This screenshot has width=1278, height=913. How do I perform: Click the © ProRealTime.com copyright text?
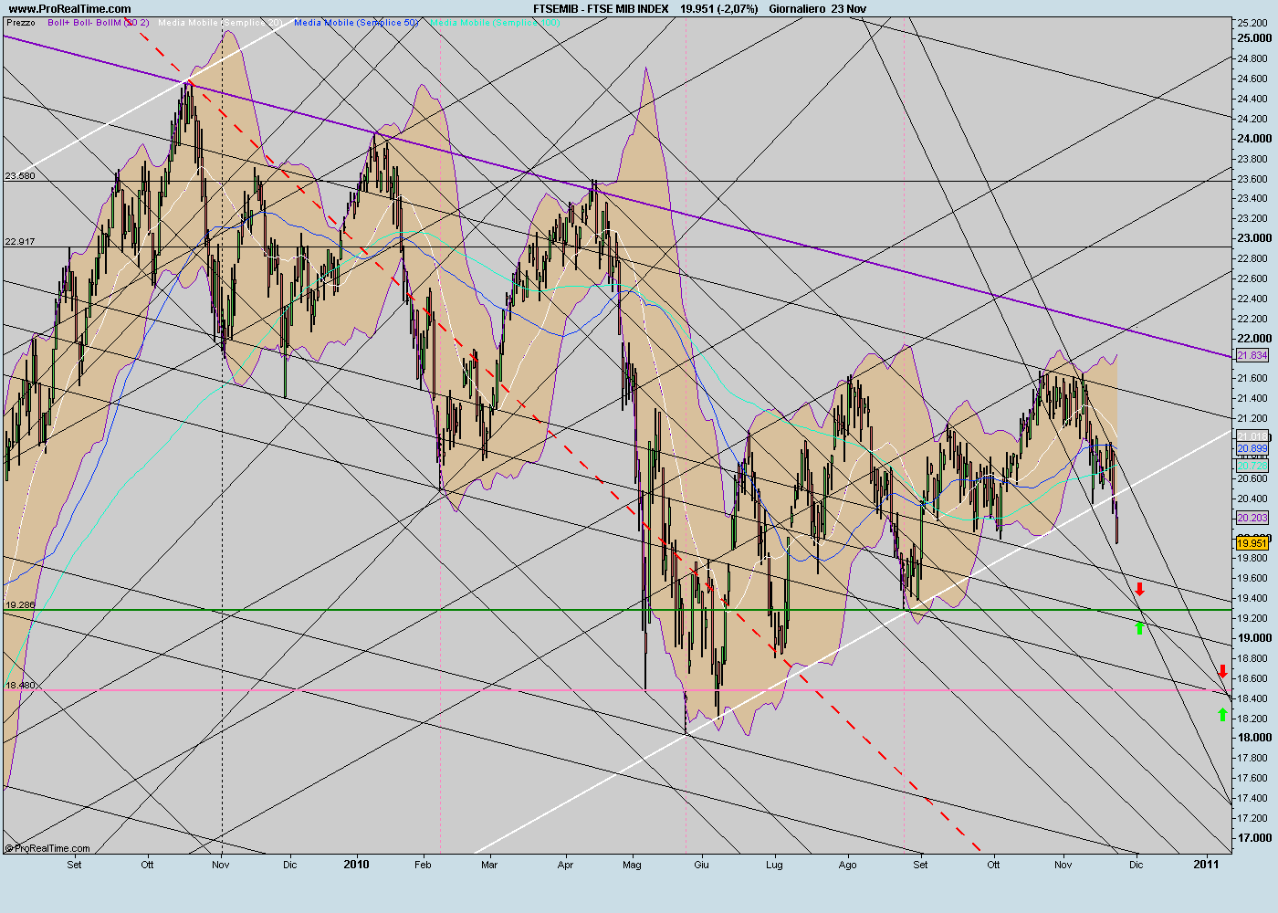(x=47, y=849)
